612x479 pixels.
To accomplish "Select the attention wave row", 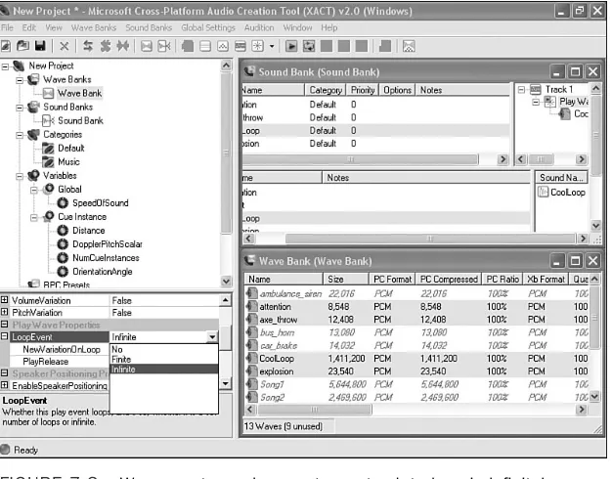I will pyautogui.click(x=416, y=306).
